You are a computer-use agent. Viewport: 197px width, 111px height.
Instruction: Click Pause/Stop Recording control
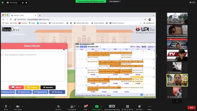pos(112,108)
